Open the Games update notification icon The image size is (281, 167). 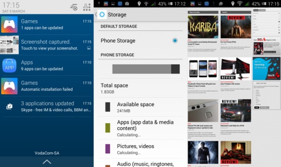click(x=9, y=25)
